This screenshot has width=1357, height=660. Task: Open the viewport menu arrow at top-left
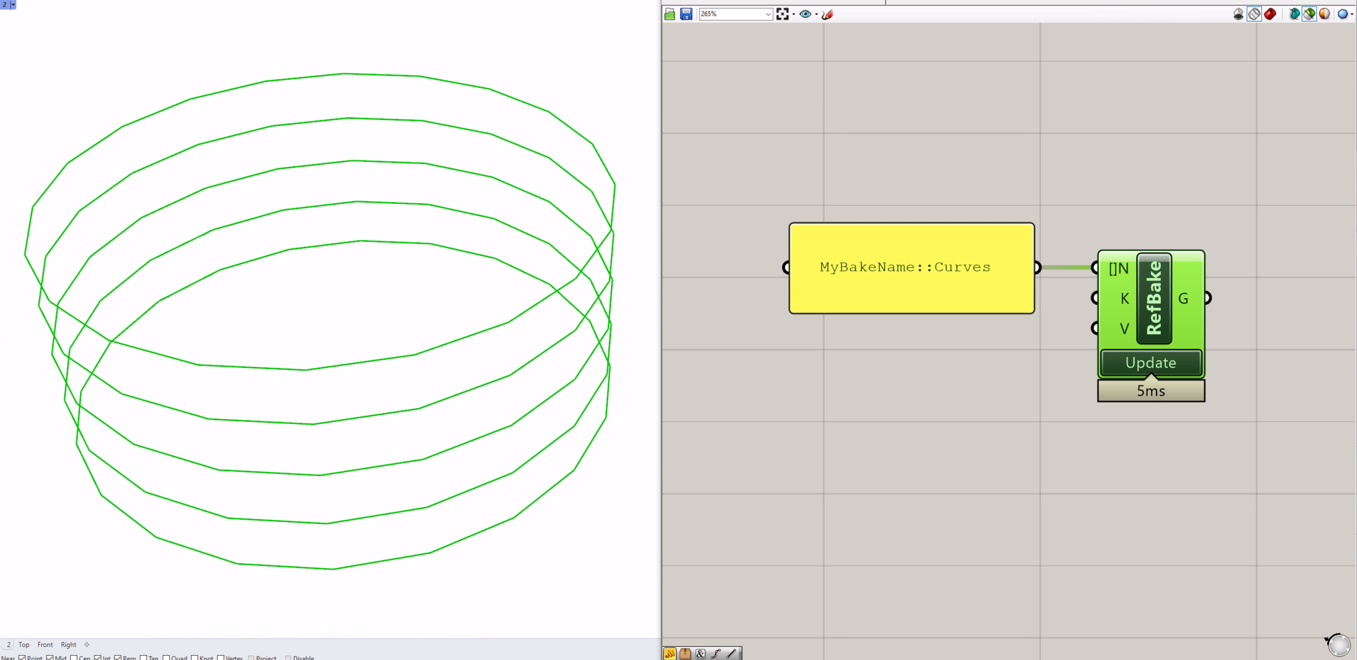click(x=13, y=4)
